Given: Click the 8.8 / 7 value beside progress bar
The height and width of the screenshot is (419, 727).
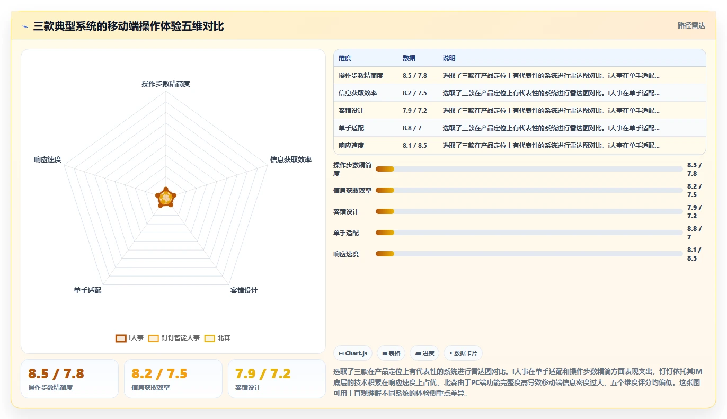Looking at the screenshot, I should [694, 233].
